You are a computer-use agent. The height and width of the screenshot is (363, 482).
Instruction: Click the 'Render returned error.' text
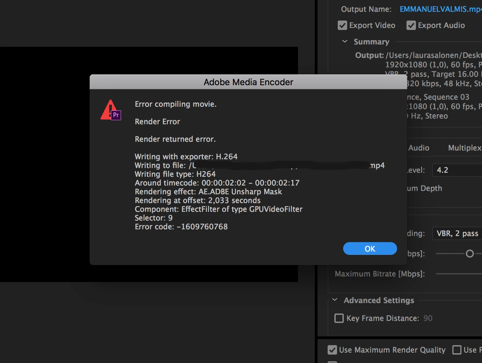pos(175,139)
